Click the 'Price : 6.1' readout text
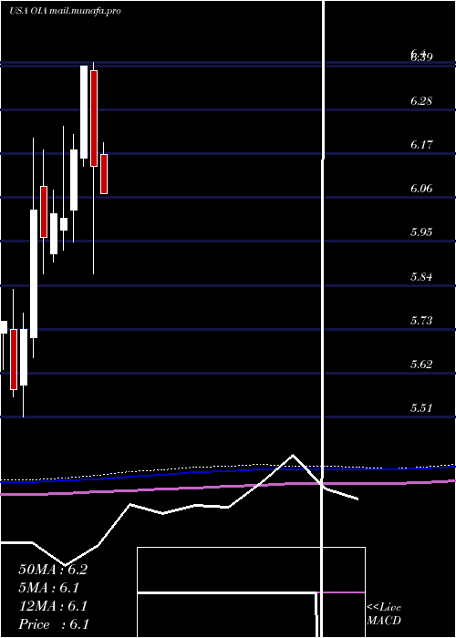The height and width of the screenshot is (638, 456). (x=54, y=624)
